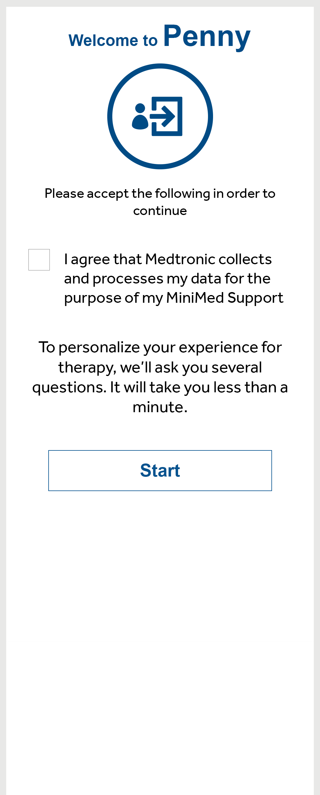Click the word "questions" in the paragraph

[69, 387]
